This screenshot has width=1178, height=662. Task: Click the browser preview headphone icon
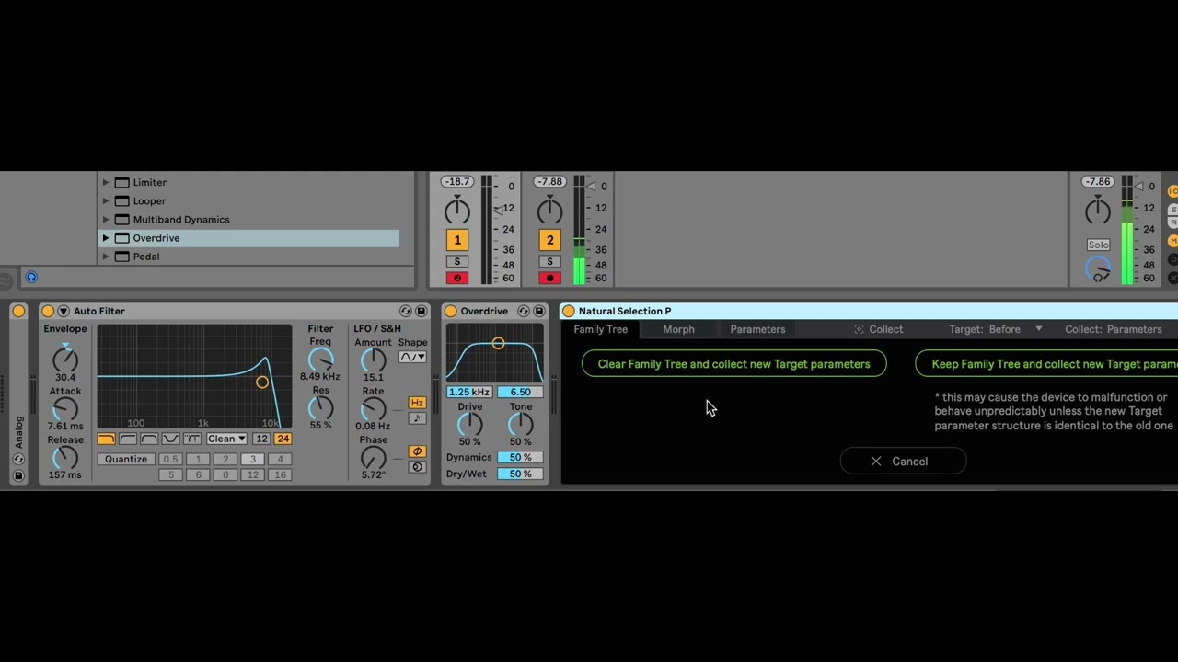click(x=31, y=277)
